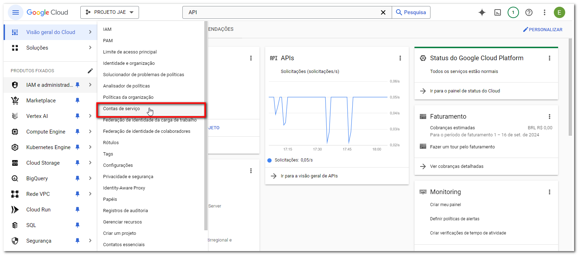Unpin Vertex AI from pinned products

[77, 116]
